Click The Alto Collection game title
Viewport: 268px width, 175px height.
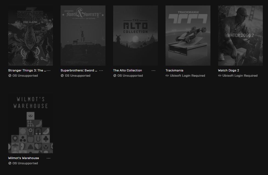127,70
